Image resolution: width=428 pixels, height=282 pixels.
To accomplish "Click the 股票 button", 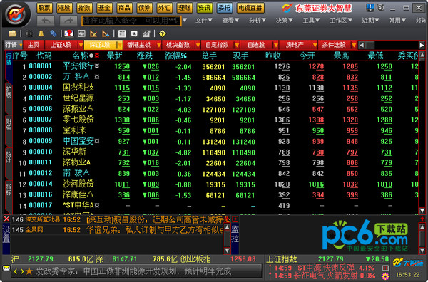I will point(44,8).
